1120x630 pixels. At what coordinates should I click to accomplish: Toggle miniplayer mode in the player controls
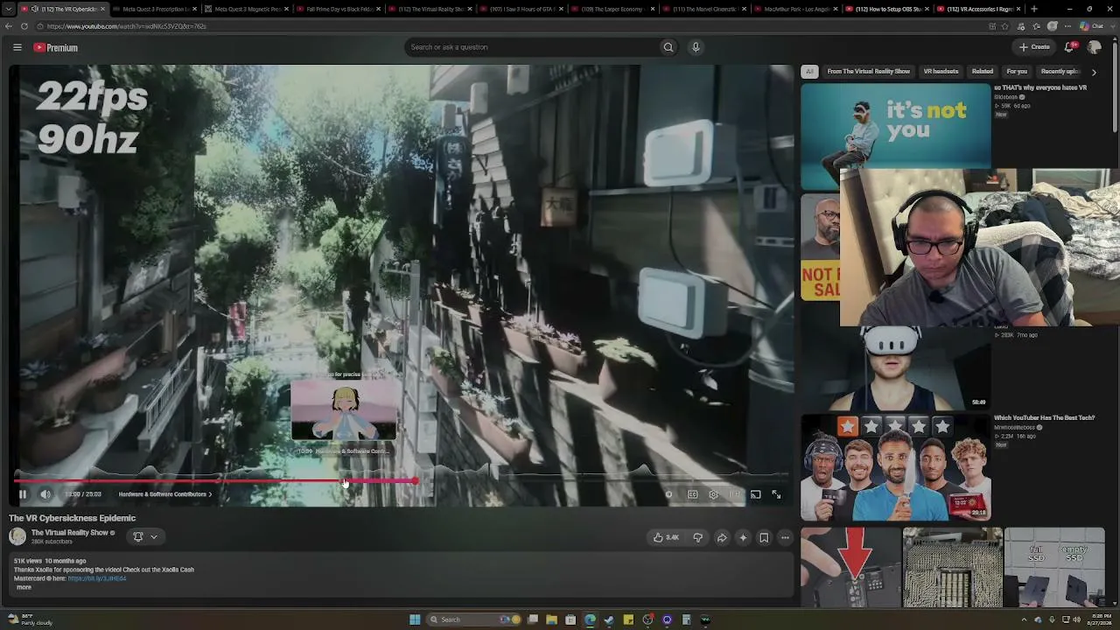pyautogui.click(x=734, y=494)
